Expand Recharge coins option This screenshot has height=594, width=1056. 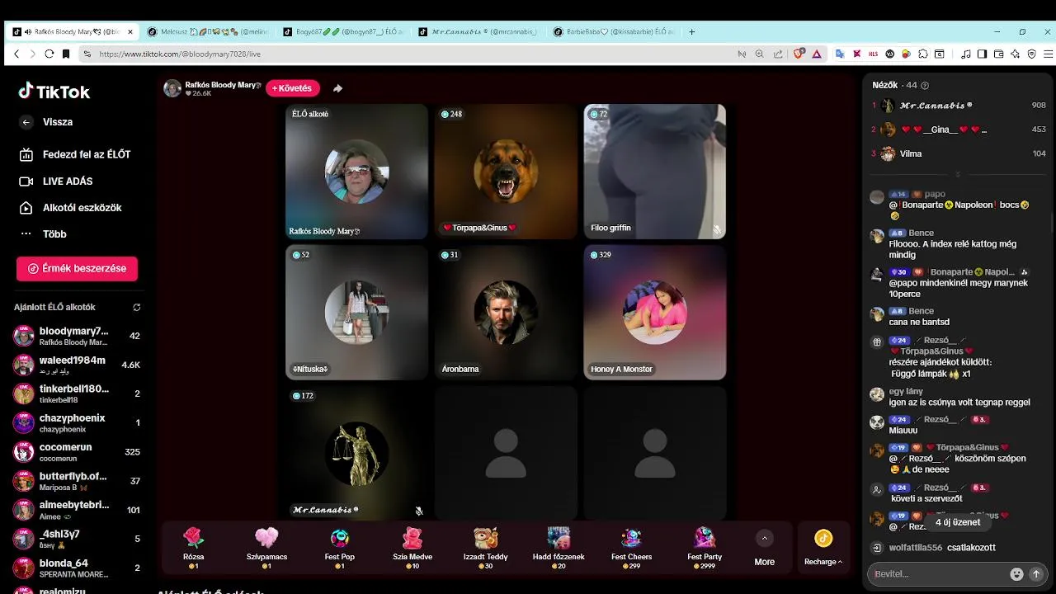point(823,548)
